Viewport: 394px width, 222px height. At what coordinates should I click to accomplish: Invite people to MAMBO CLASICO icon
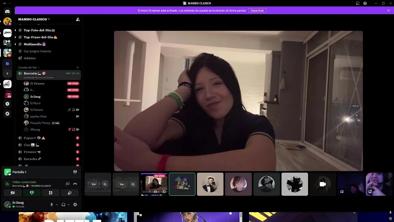(78, 19)
